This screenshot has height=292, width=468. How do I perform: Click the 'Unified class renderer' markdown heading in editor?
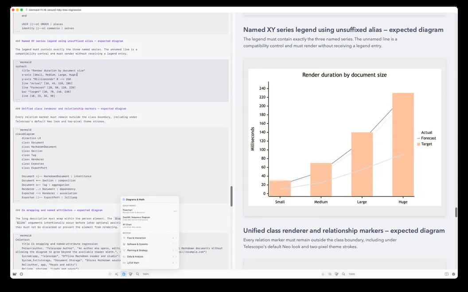pyautogui.click(x=74, y=109)
